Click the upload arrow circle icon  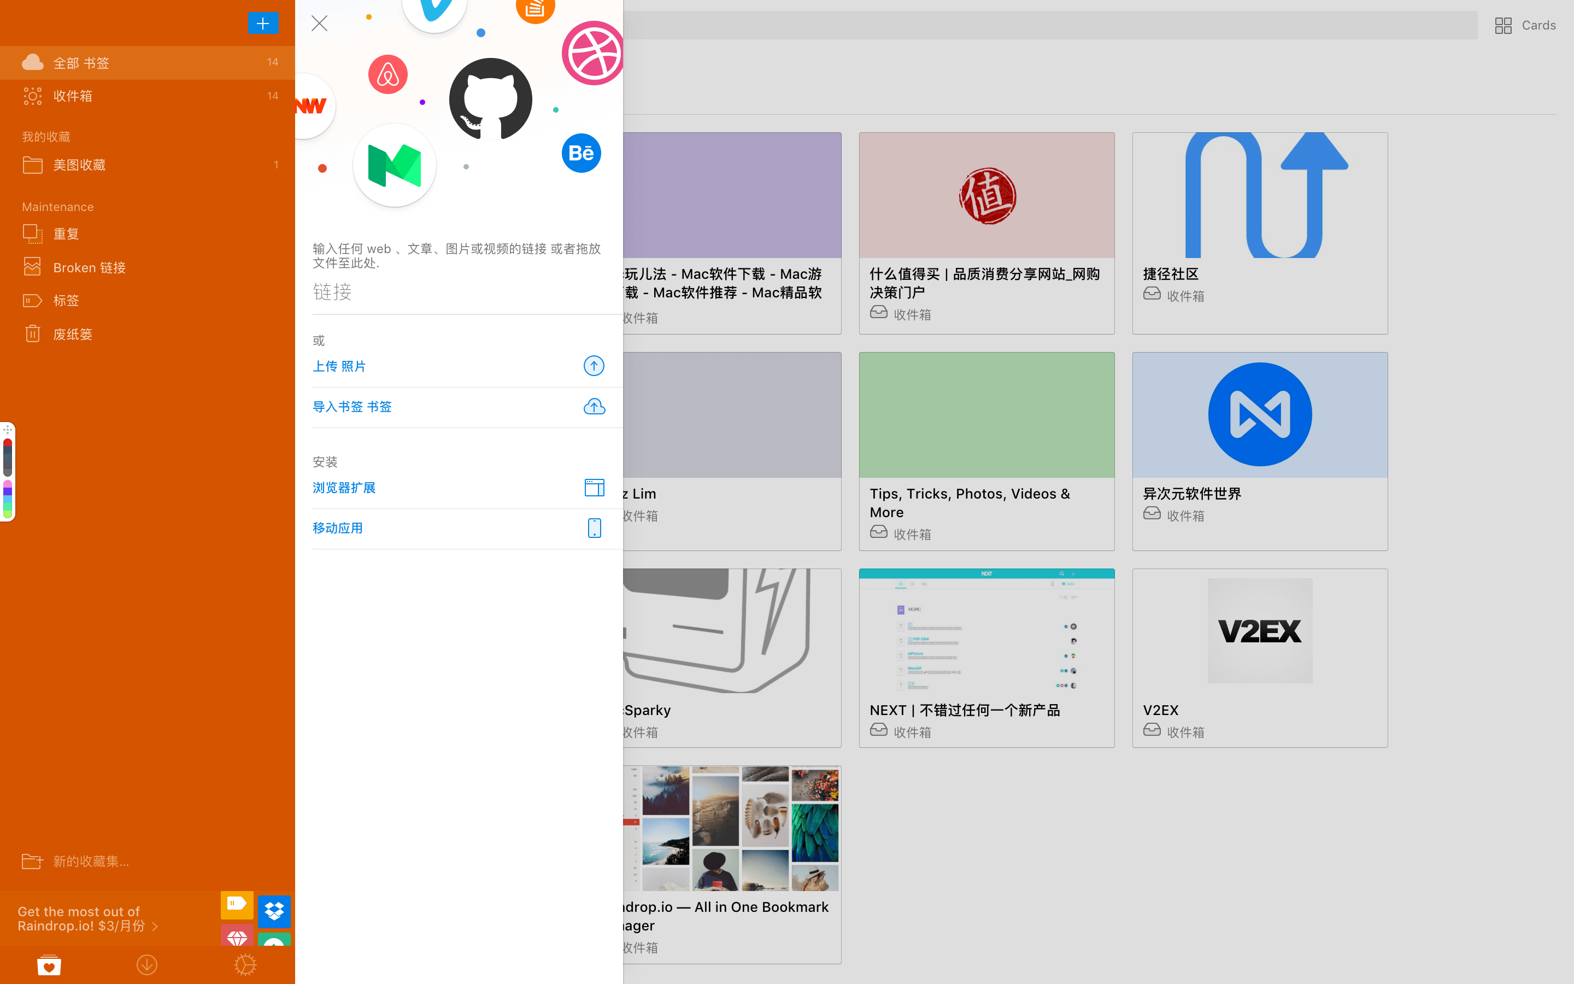click(594, 366)
